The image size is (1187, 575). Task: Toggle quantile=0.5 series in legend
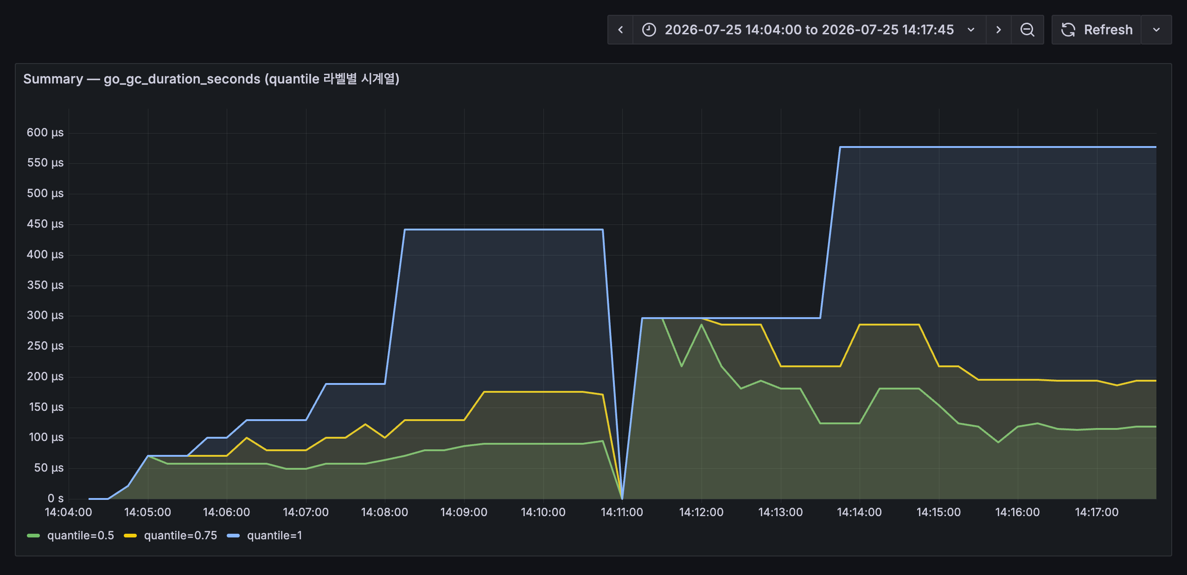tap(81, 536)
